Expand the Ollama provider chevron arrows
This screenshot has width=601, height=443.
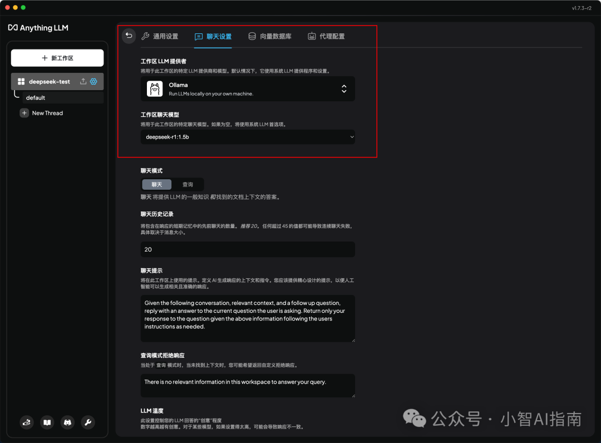coord(344,89)
